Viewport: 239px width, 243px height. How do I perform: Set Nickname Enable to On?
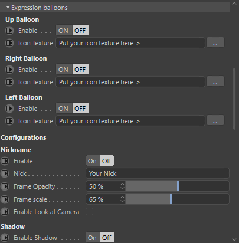pos(93,161)
